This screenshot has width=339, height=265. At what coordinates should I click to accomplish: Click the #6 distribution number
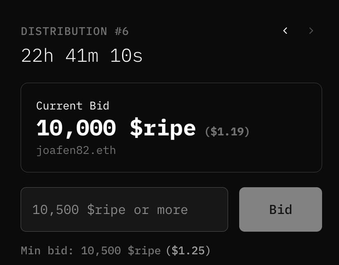[120, 31]
